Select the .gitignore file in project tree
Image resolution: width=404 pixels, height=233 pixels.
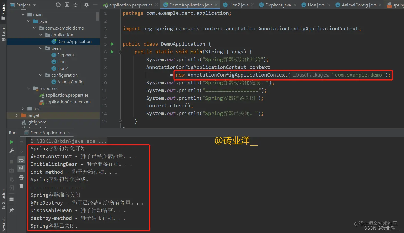[36, 122]
